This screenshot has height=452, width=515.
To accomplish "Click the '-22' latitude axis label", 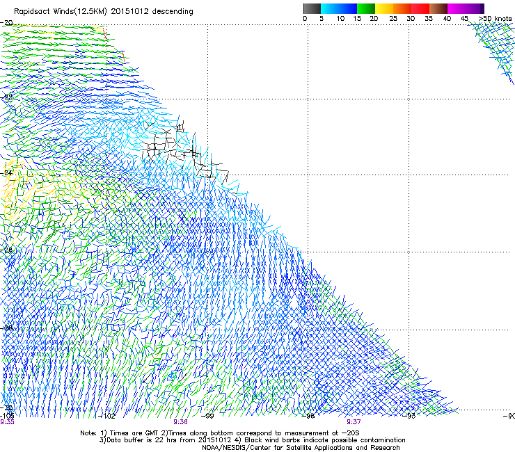I will tap(6, 97).
